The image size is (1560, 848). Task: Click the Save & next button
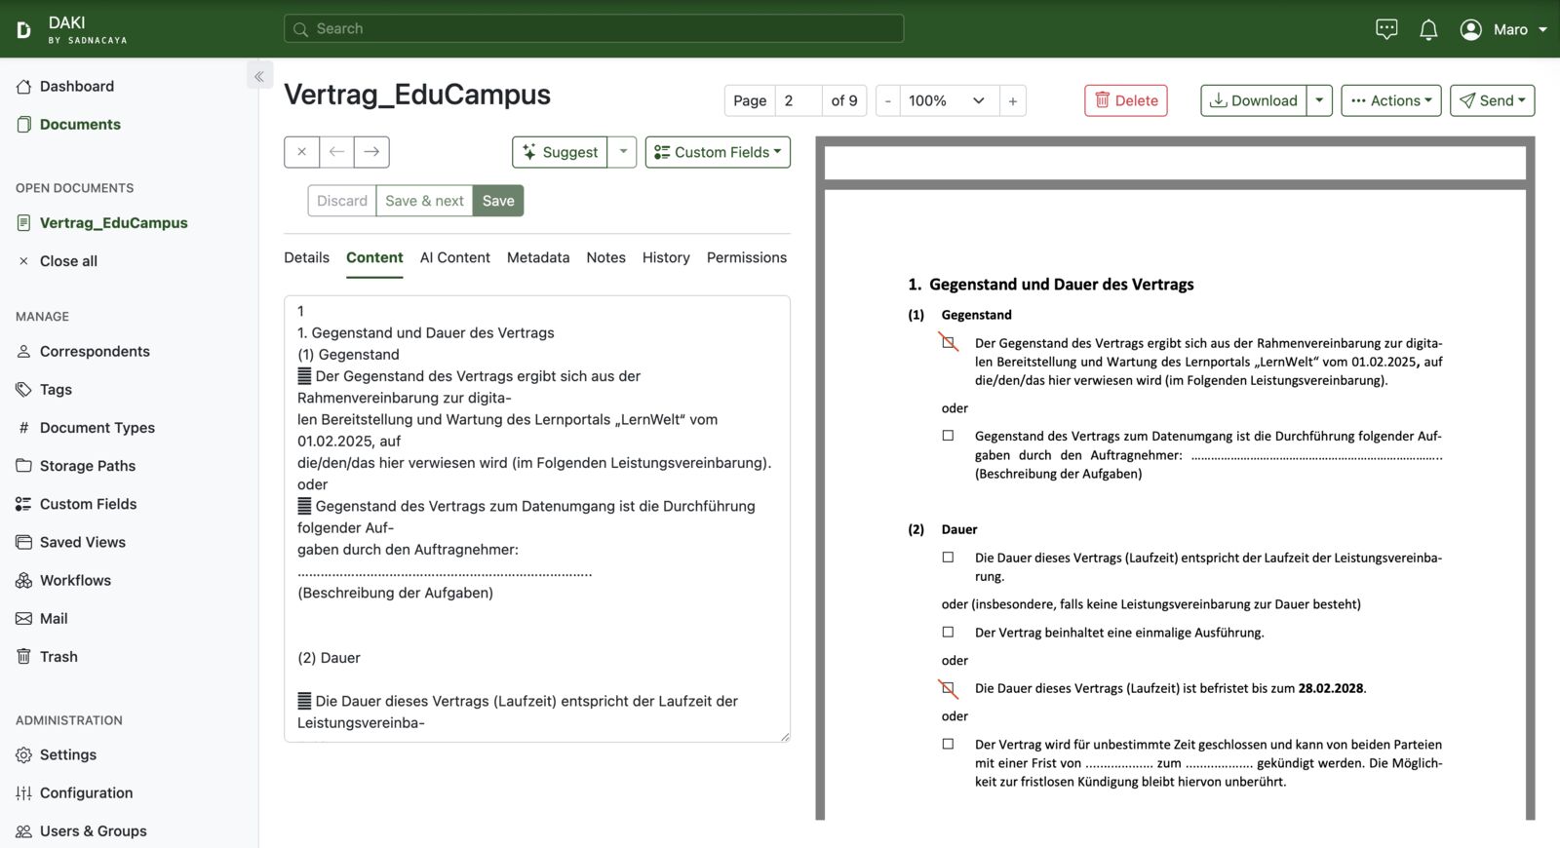click(424, 201)
